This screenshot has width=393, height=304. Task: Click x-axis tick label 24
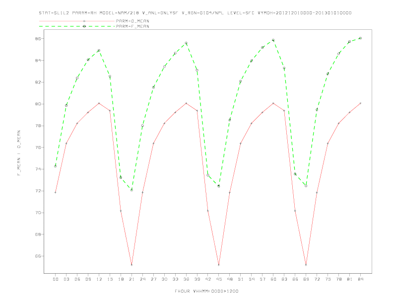[142, 279]
